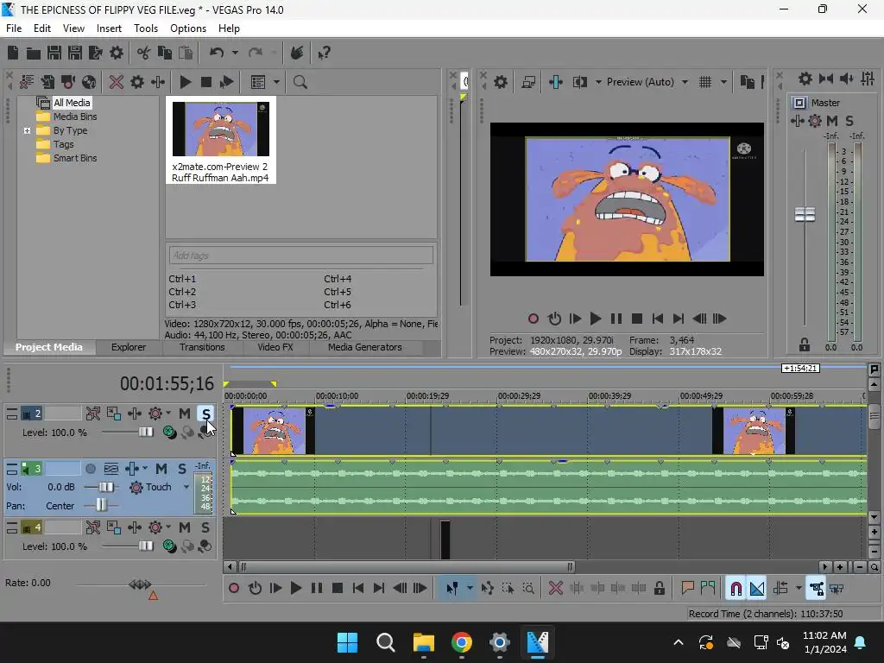Arm audio track 3 for record
This screenshot has height=663, width=884.
pyautogui.click(x=90, y=469)
